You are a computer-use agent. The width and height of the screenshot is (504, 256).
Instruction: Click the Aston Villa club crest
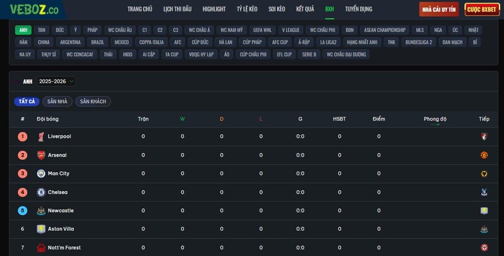tap(41, 229)
